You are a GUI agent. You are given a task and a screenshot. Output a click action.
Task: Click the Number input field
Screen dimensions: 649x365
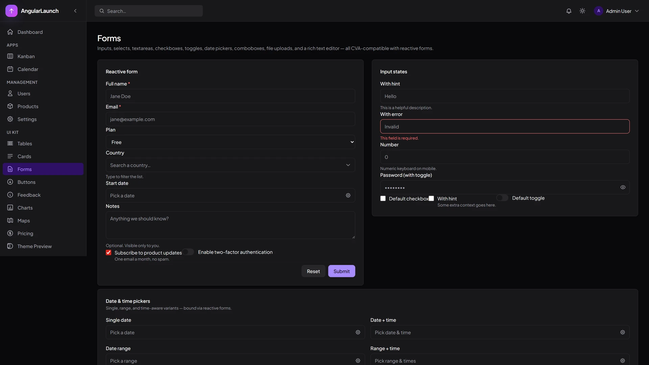pos(505,157)
